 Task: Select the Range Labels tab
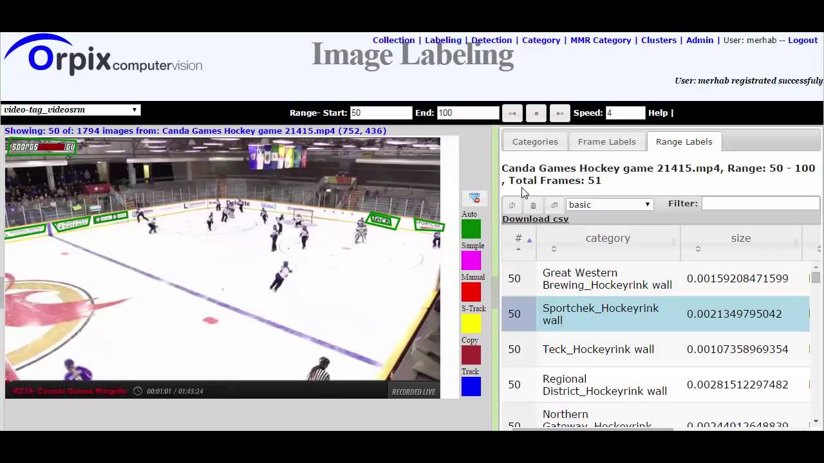(x=684, y=141)
